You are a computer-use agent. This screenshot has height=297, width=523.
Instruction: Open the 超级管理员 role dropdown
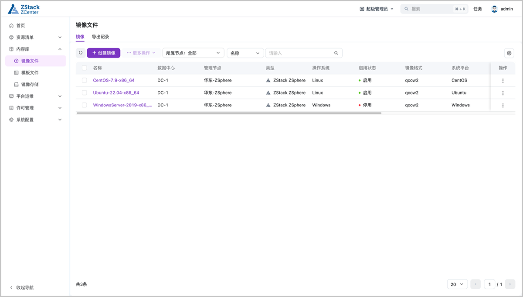click(377, 9)
